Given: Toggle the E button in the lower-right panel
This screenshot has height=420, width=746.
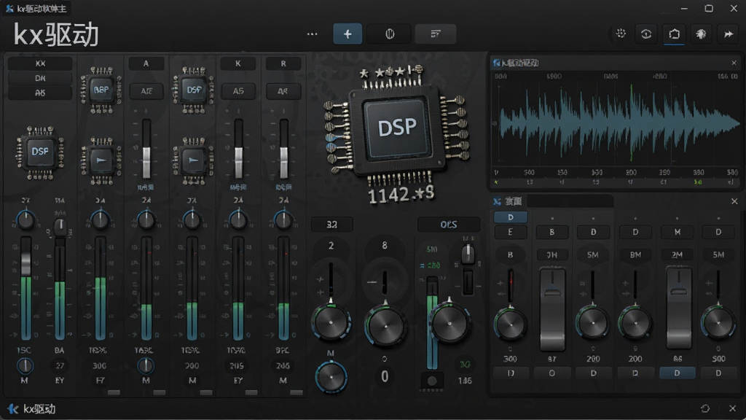Looking at the screenshot, I should coord(511,233).
